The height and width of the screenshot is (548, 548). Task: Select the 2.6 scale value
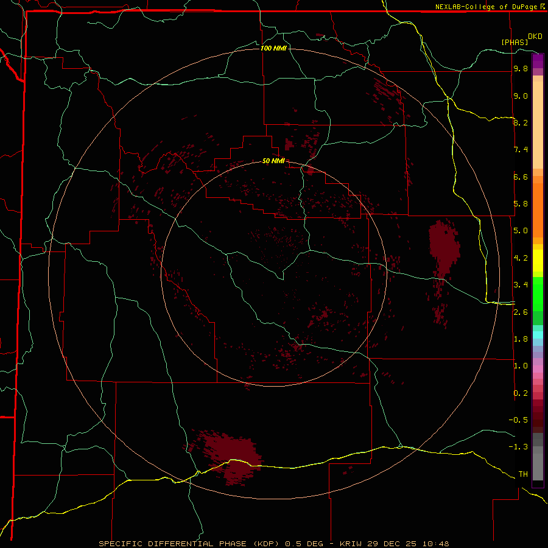pyautogui.click(x=521, y=312)
